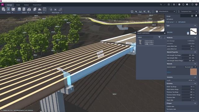This screenshot has height=112, width=199.
Task: Pin the Girder properties panel
Action: pos(196,16)
